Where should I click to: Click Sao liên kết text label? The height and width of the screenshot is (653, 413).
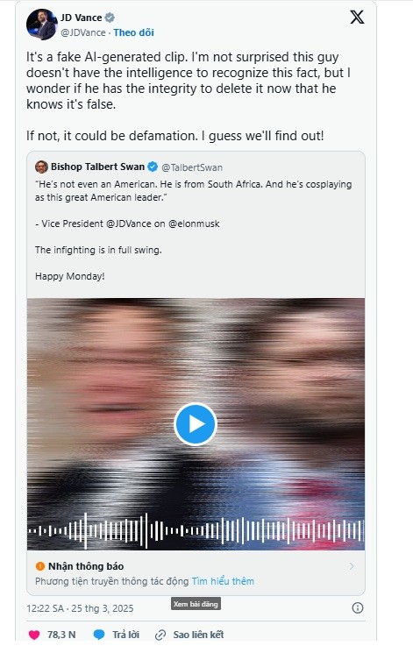pos(198,635)
